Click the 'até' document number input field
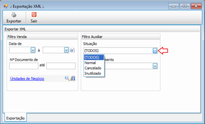This screenshot has width=205, height=124. [61, 66]
